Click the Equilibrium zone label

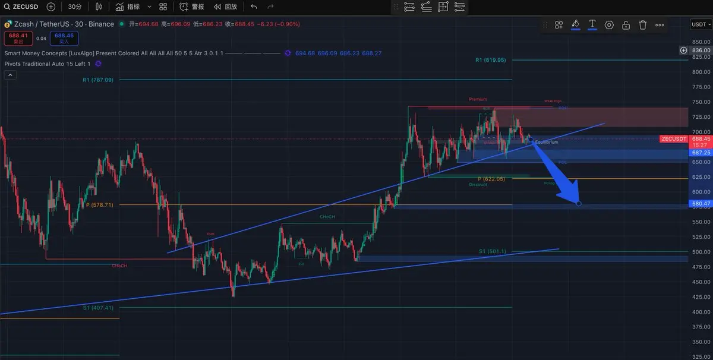tap(547, 143)
